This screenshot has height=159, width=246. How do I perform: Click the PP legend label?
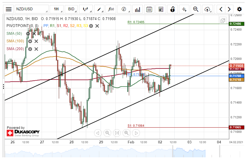click(46, 26)
